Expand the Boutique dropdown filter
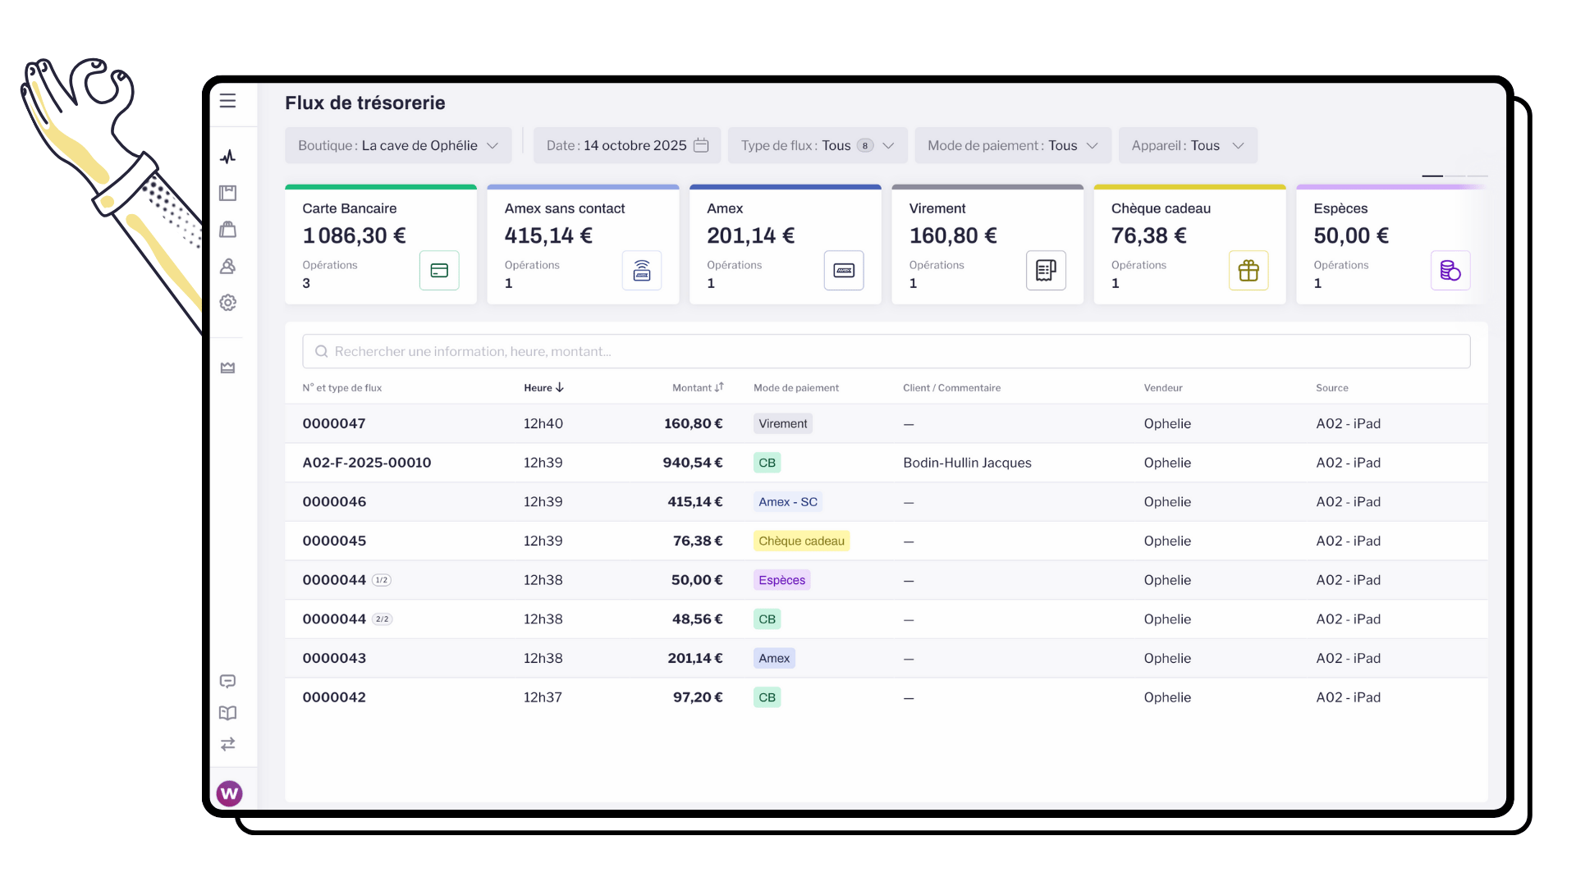This screenshot has height=886, width=1576. (398, 145)
